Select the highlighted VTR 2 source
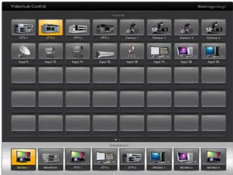Image resolution: width=233 pixels, height=175 pixels. [51, 30]
